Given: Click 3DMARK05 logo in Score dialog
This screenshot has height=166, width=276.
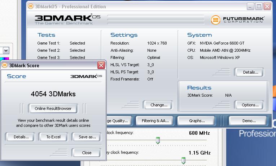Looking at the screenshot, I should [86, 76].
